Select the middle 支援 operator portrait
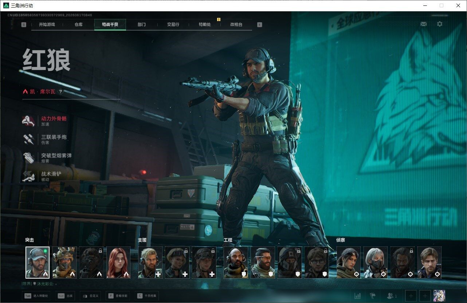This screenshot has width=467, height=303. 177,263
